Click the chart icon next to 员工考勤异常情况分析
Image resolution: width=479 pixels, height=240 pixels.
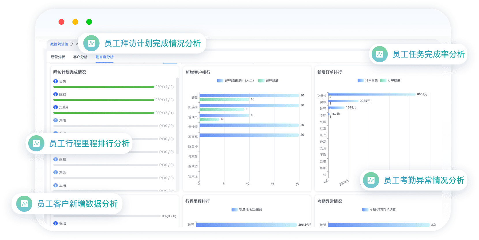click(371, 180)
